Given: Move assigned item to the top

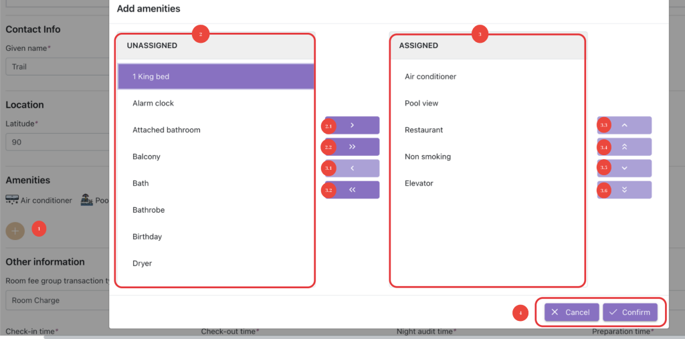Looking at the screenshot, I should coord(625,146).
